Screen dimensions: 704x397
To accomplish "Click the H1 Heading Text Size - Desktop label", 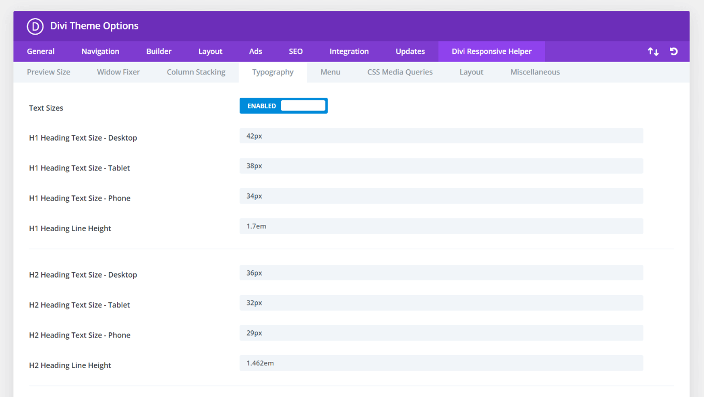I will point(83,138).
